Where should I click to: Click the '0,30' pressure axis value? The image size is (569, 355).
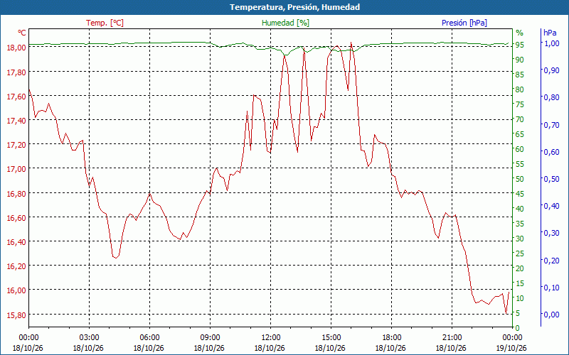click(552, 233)
